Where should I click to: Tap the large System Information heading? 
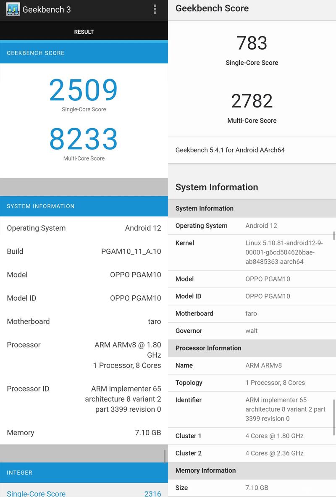pyautogui.click(x=217, y=187)
